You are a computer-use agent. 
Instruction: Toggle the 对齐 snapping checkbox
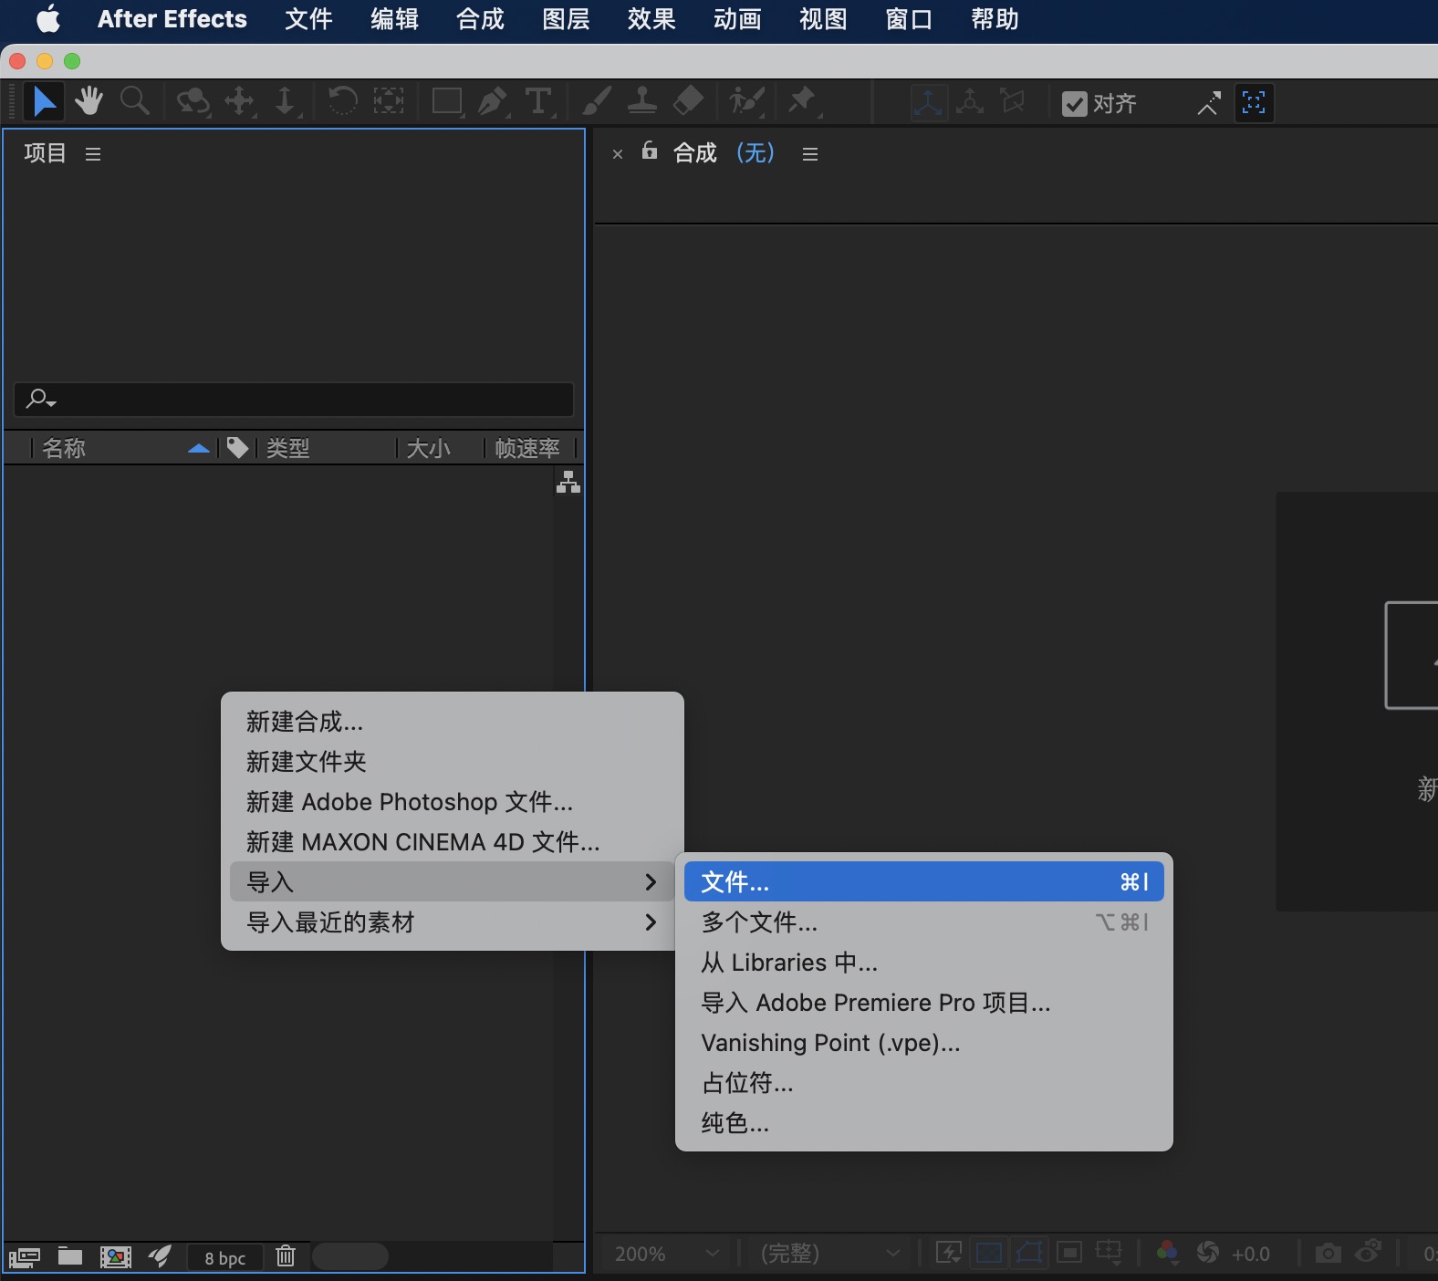click(x=1075, y=104)
